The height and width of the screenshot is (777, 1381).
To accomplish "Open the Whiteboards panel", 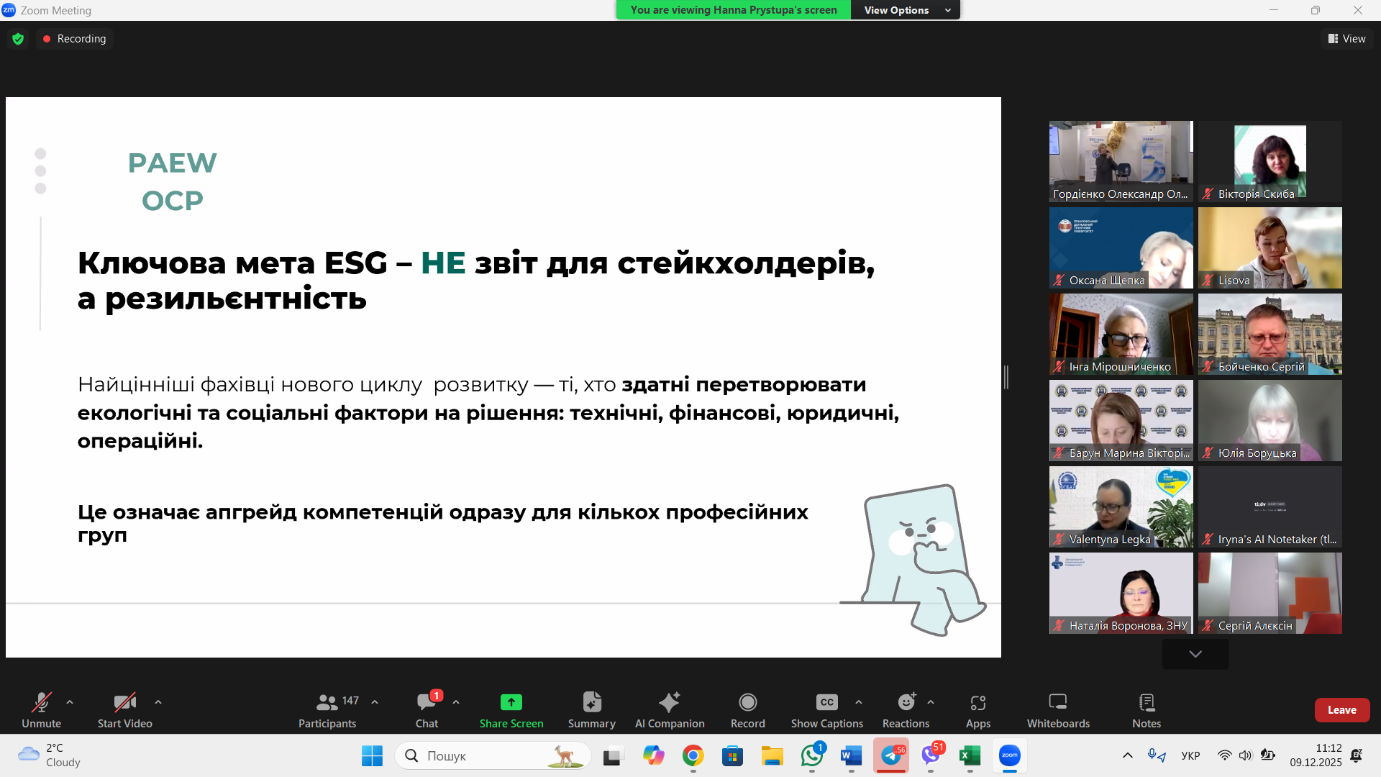I will (x=1057, y=709).
